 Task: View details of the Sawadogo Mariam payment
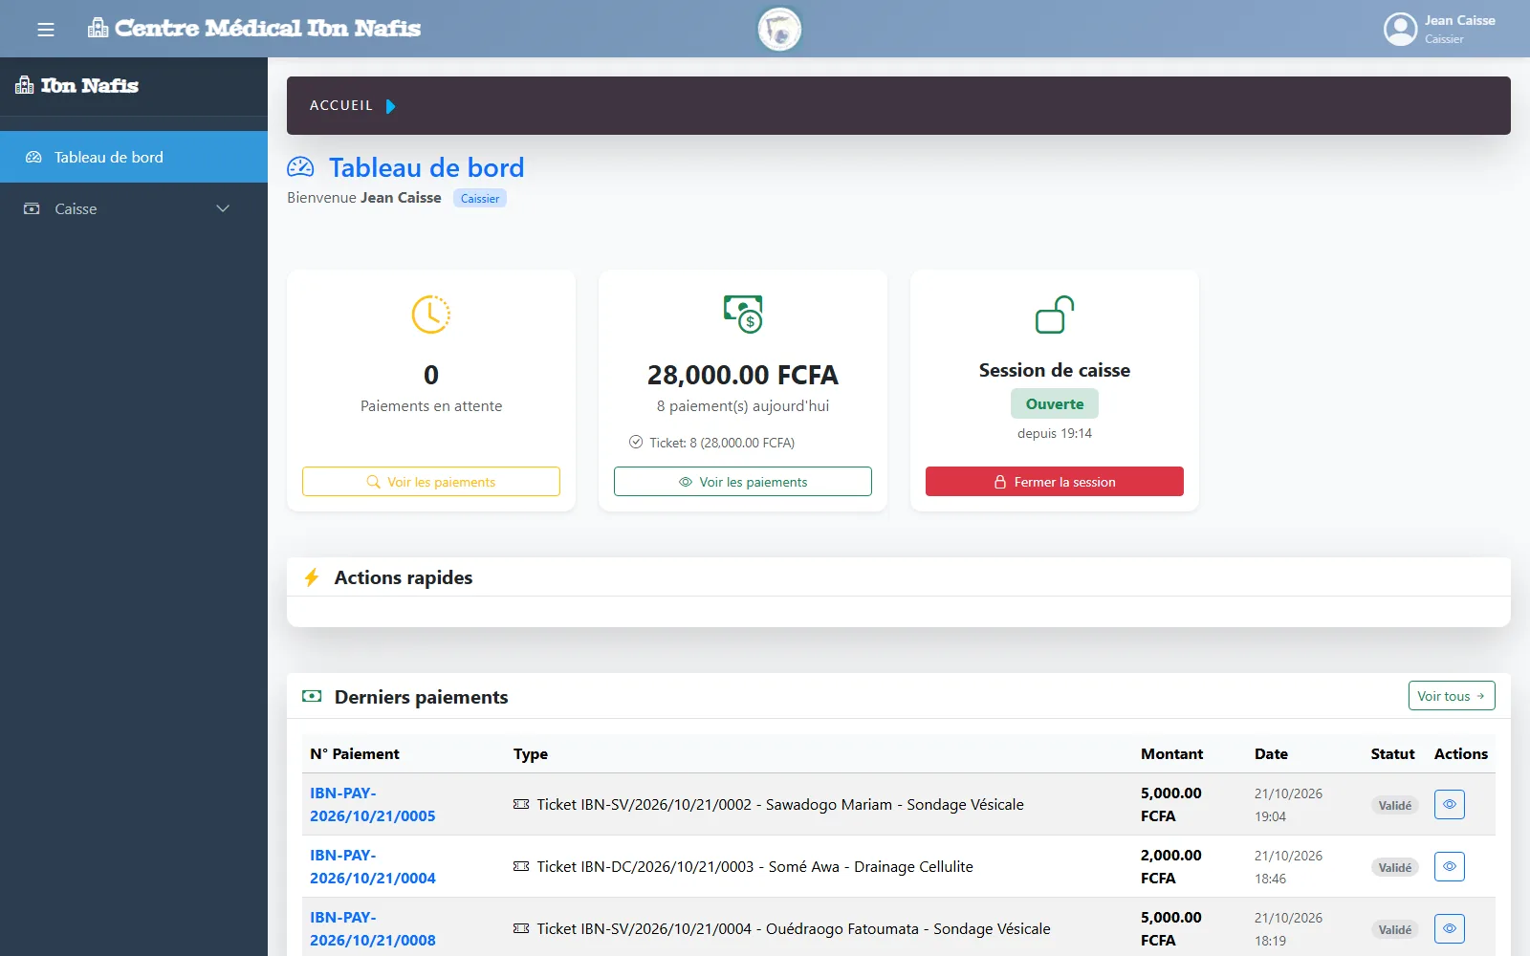coord(1450,804)
